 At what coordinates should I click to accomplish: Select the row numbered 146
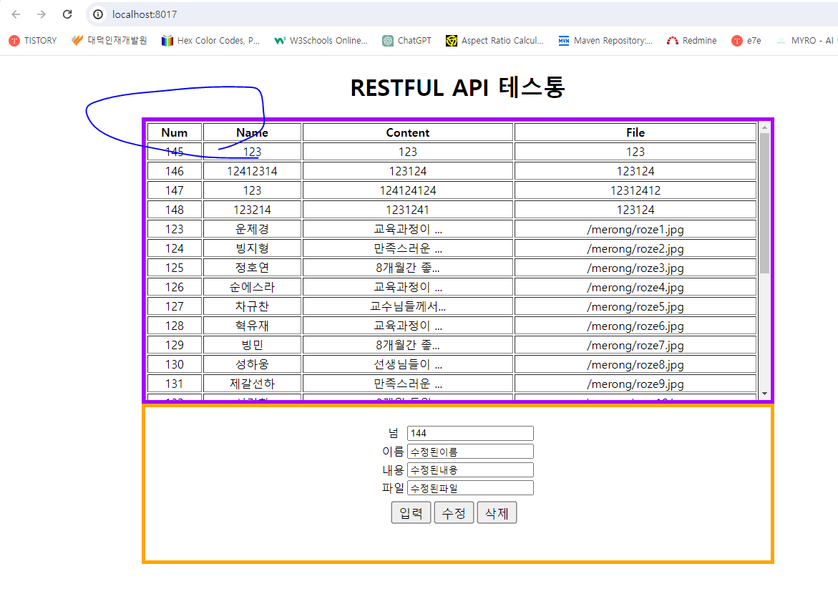452,171
